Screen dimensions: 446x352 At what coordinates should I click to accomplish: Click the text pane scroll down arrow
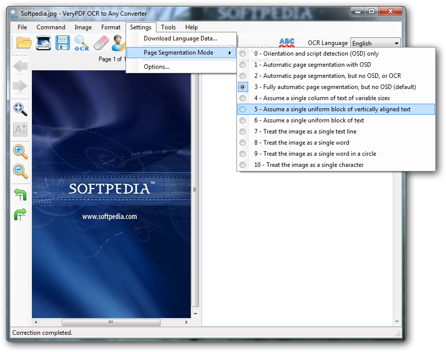(x=397, y=322)
